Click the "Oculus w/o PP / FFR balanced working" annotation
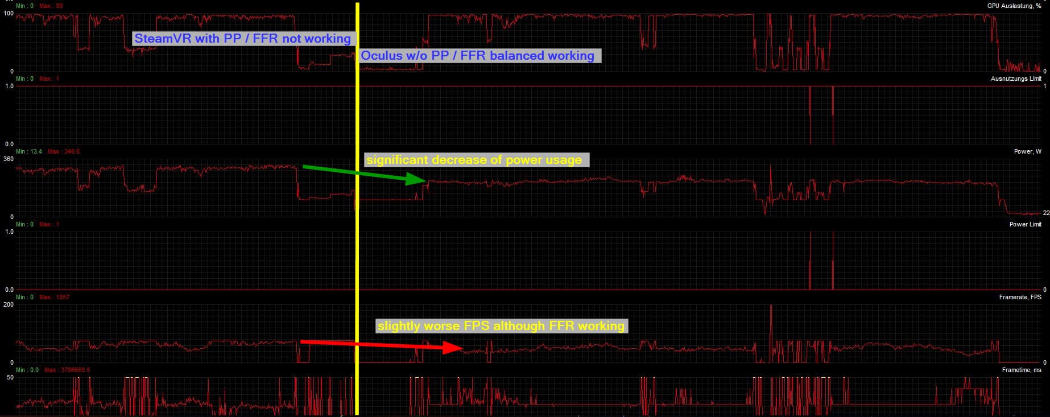The height and width of the screenshot is (417, 1050). click(478, 56)
